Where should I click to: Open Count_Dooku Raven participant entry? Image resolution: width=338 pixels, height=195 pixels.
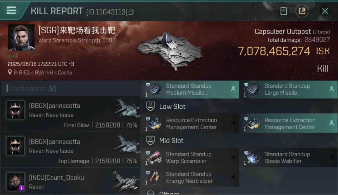[x=70, y=182]
